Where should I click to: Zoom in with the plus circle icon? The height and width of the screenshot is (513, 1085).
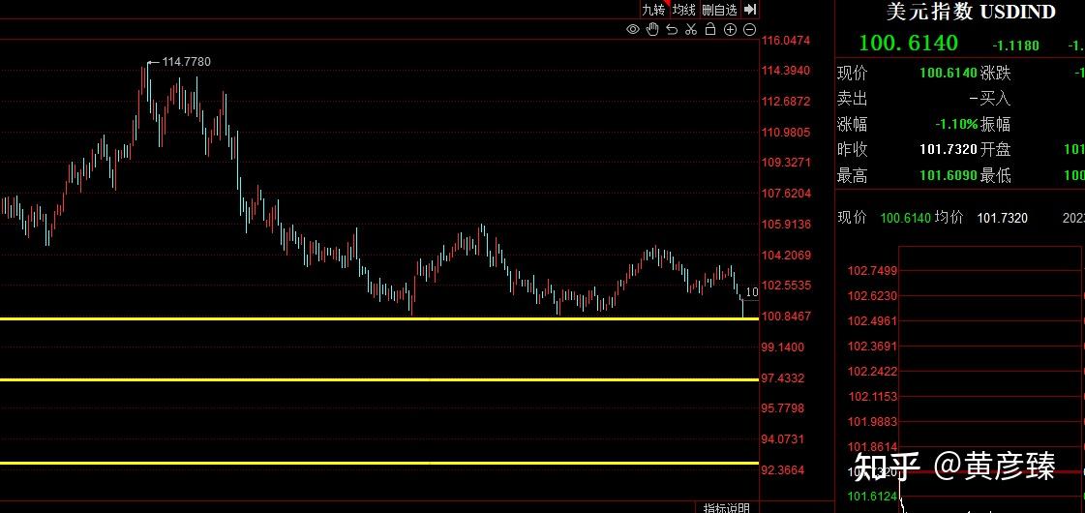(730, 29)
